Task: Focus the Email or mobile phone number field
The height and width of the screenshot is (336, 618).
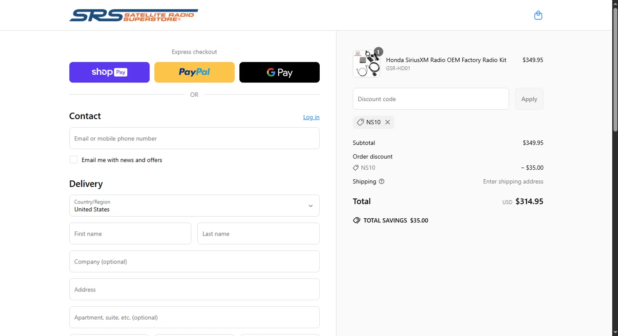Action: 194,138
